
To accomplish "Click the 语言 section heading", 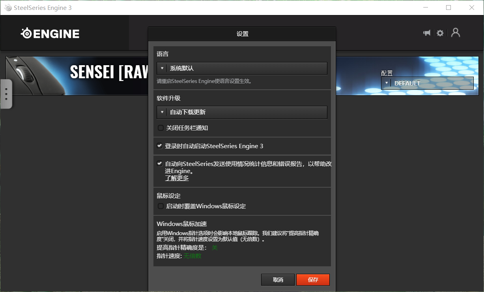I will (163, 54).
